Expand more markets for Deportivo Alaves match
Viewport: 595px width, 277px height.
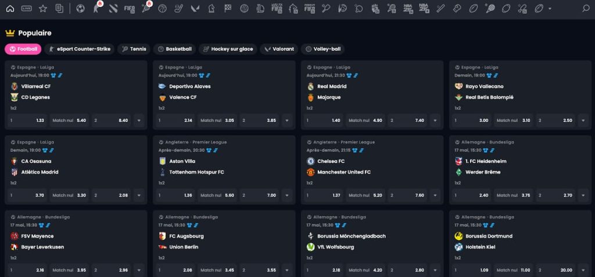pos(287,121)
